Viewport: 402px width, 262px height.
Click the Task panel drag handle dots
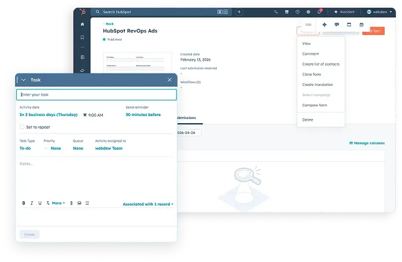coord(17,80)
